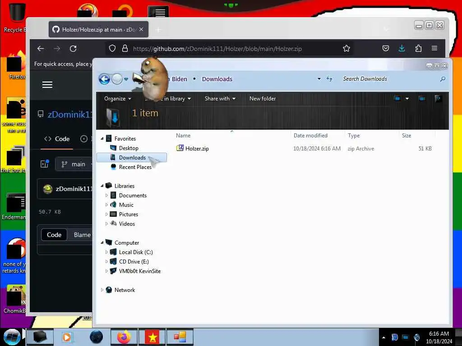Screen dimensions: 462x346
Task: Bookmark this page with star icon
Action: pyautogui.click(x=346, y=49)
